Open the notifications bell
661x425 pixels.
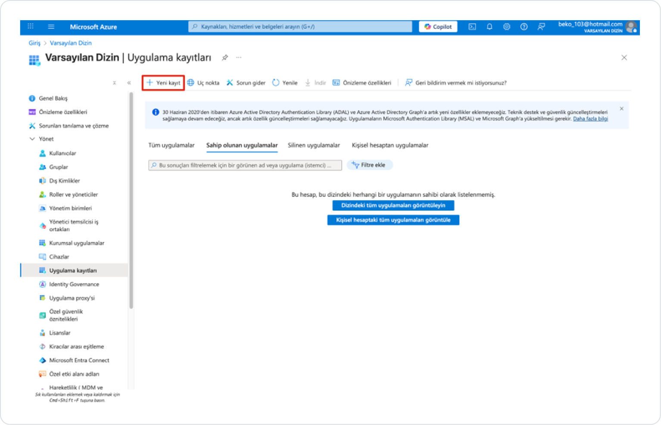pos(490,27)
